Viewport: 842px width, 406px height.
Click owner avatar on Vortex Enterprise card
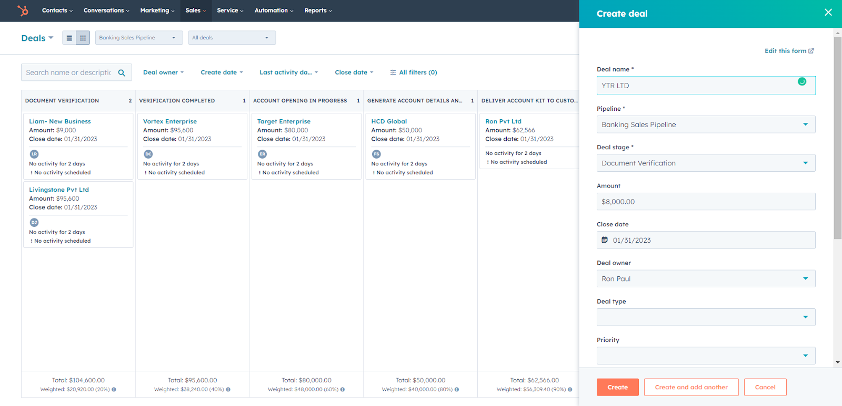click(148, 154)
